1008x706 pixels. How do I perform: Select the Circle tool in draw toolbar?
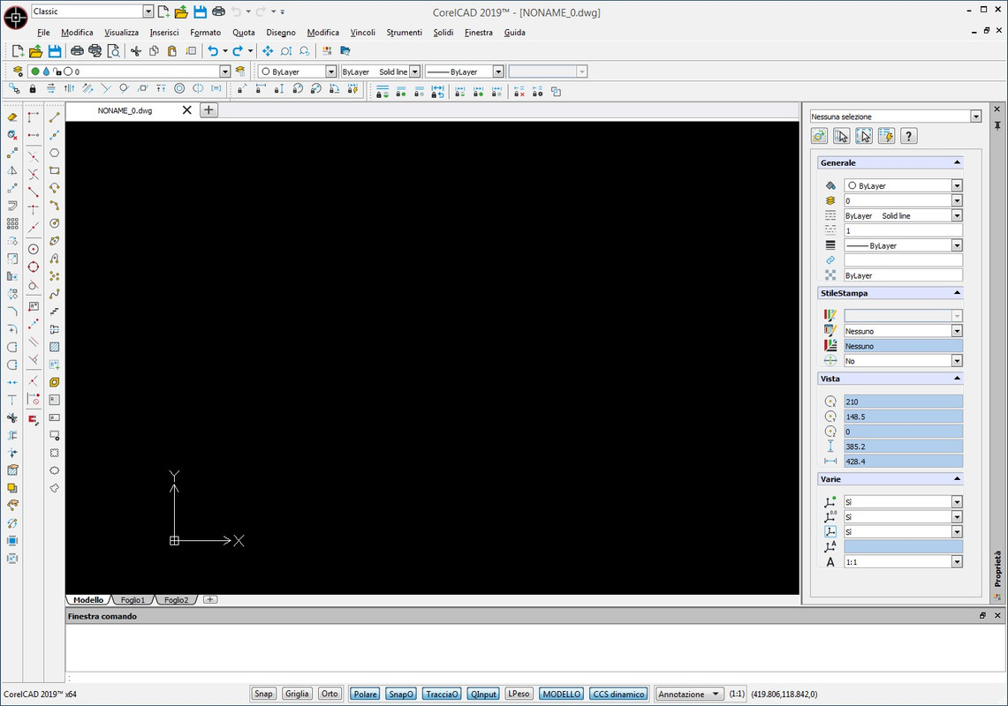55,223
